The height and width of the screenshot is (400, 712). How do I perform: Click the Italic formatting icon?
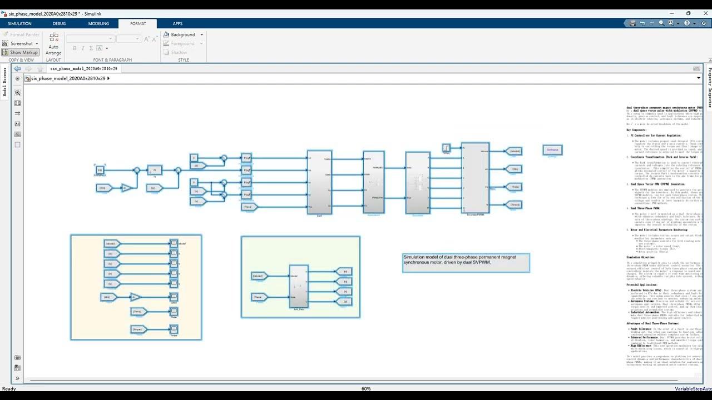pyautogui.click(x=83, y=48)
